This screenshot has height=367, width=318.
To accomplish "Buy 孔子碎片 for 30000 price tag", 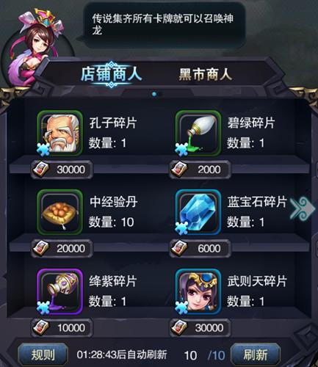I will [x=62, y=170].
